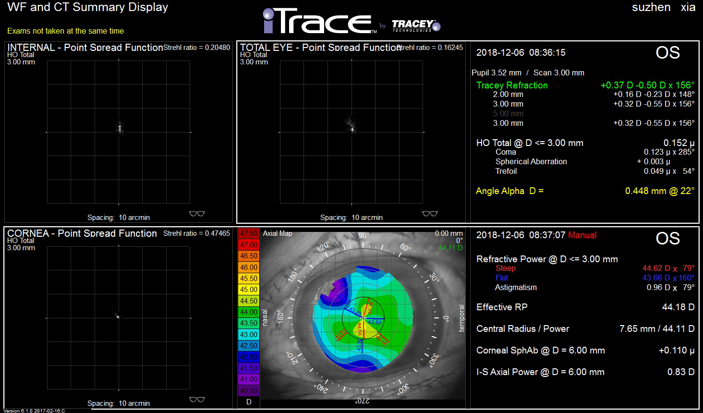703x413 pixels.
Task: Click the Internal Point Spread Function grid
Action: point(119,132)
